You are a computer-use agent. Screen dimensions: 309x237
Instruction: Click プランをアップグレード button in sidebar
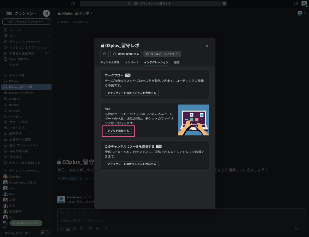(x=26, y=22)
